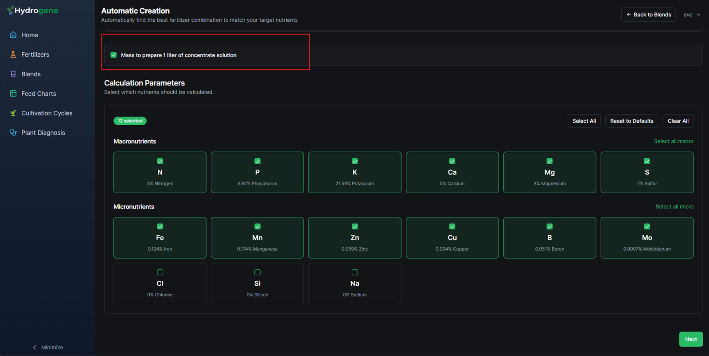This screenshot has width=709, height=356.
Task: Click the Feed Charts table icon
Action: pyautogui.click(x=13, y=93)
